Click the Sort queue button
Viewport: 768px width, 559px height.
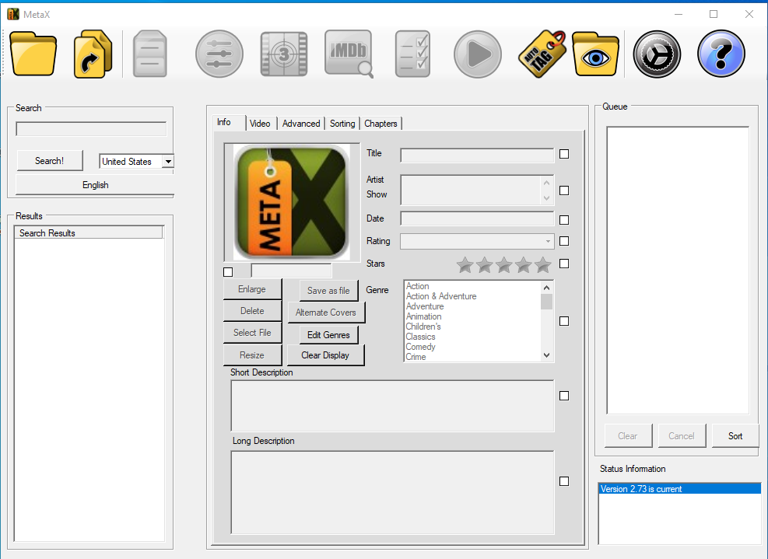(x=735, y=435)
